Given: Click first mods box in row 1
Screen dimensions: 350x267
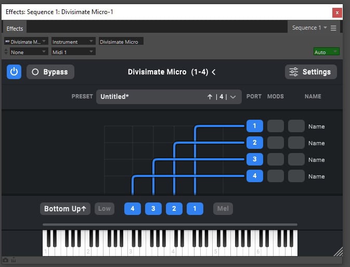Looking at the screenshot, I should 276,126.
